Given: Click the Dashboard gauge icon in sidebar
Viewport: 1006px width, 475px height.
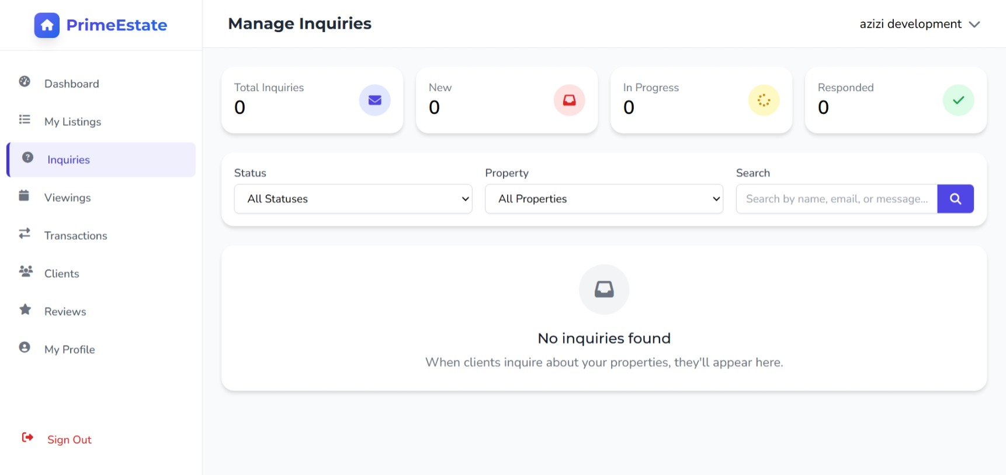Looking at the screenshot, I should point(25,82).
